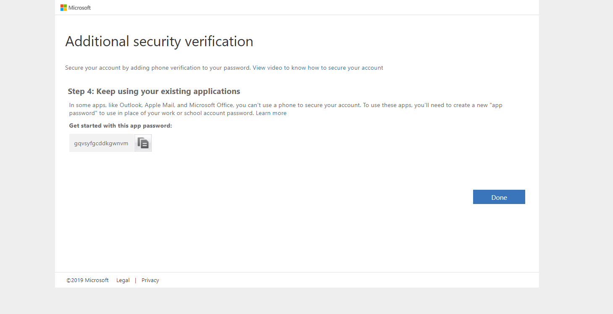
Task: Open the Learn more link
Action: pyautogui.click(x=271, y=113)
